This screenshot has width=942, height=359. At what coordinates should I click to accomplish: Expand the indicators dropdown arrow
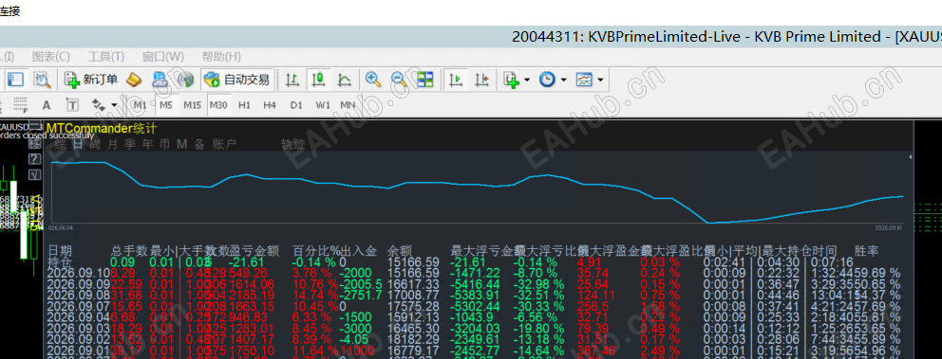pyautogui.click(x=527, y=80)
